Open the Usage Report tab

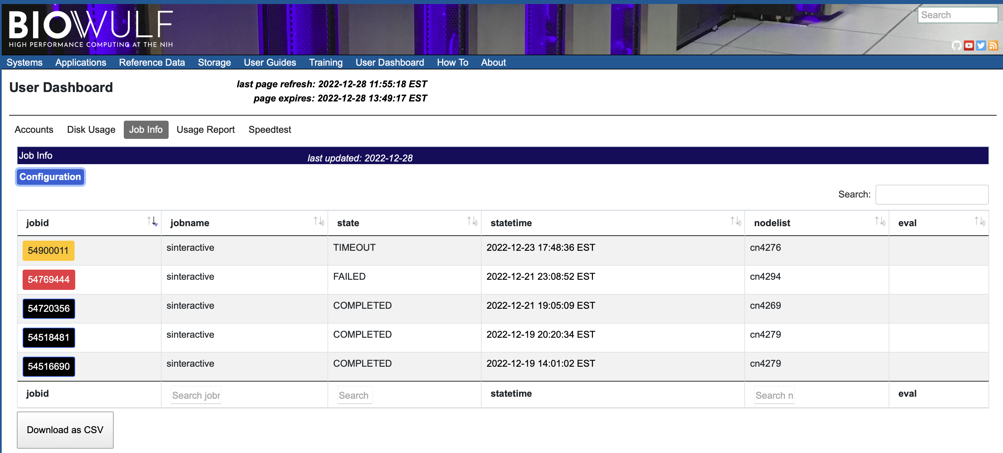(206, 129)
